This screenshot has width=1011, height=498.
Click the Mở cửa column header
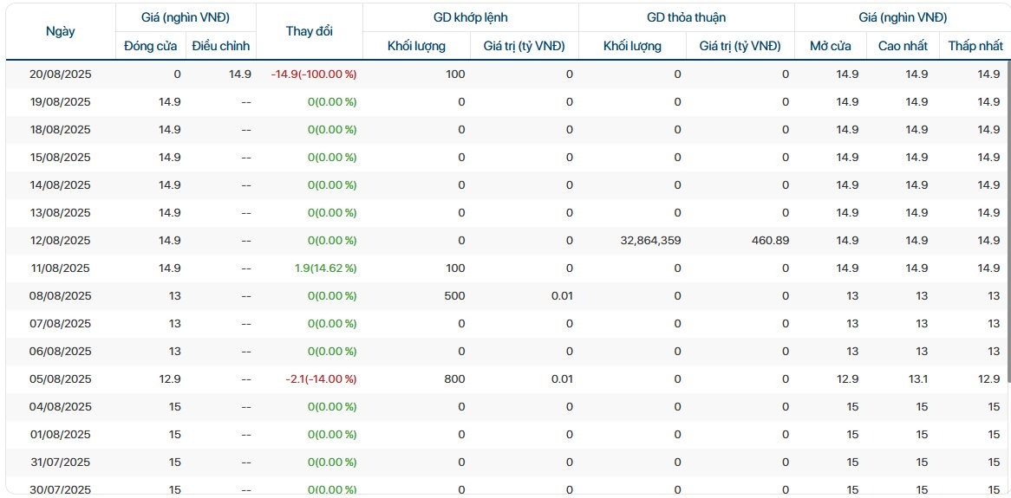coord(830,46)
